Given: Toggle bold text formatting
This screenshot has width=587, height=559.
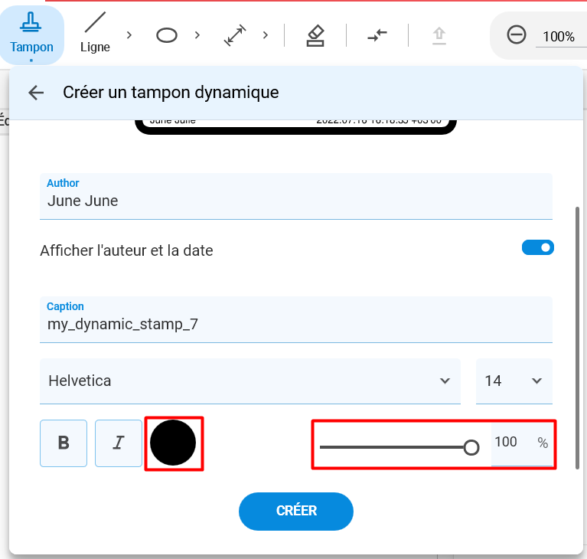Looking at the screenshot, I should [x=64, y=443].
